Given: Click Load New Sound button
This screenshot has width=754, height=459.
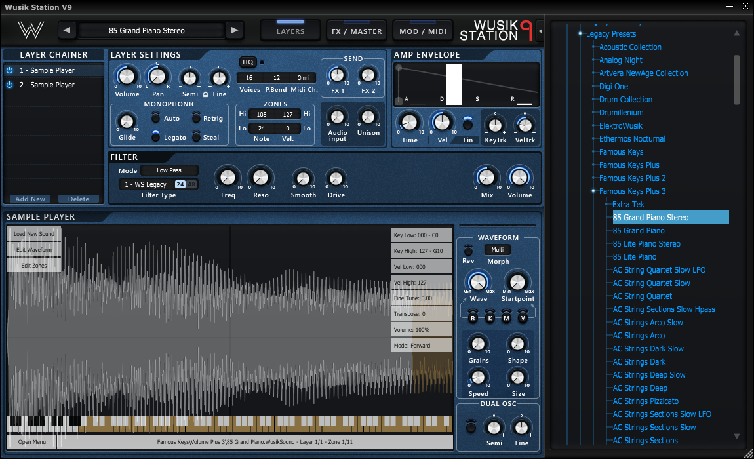Looking at the screenshot, I should (x=34, y=234).
